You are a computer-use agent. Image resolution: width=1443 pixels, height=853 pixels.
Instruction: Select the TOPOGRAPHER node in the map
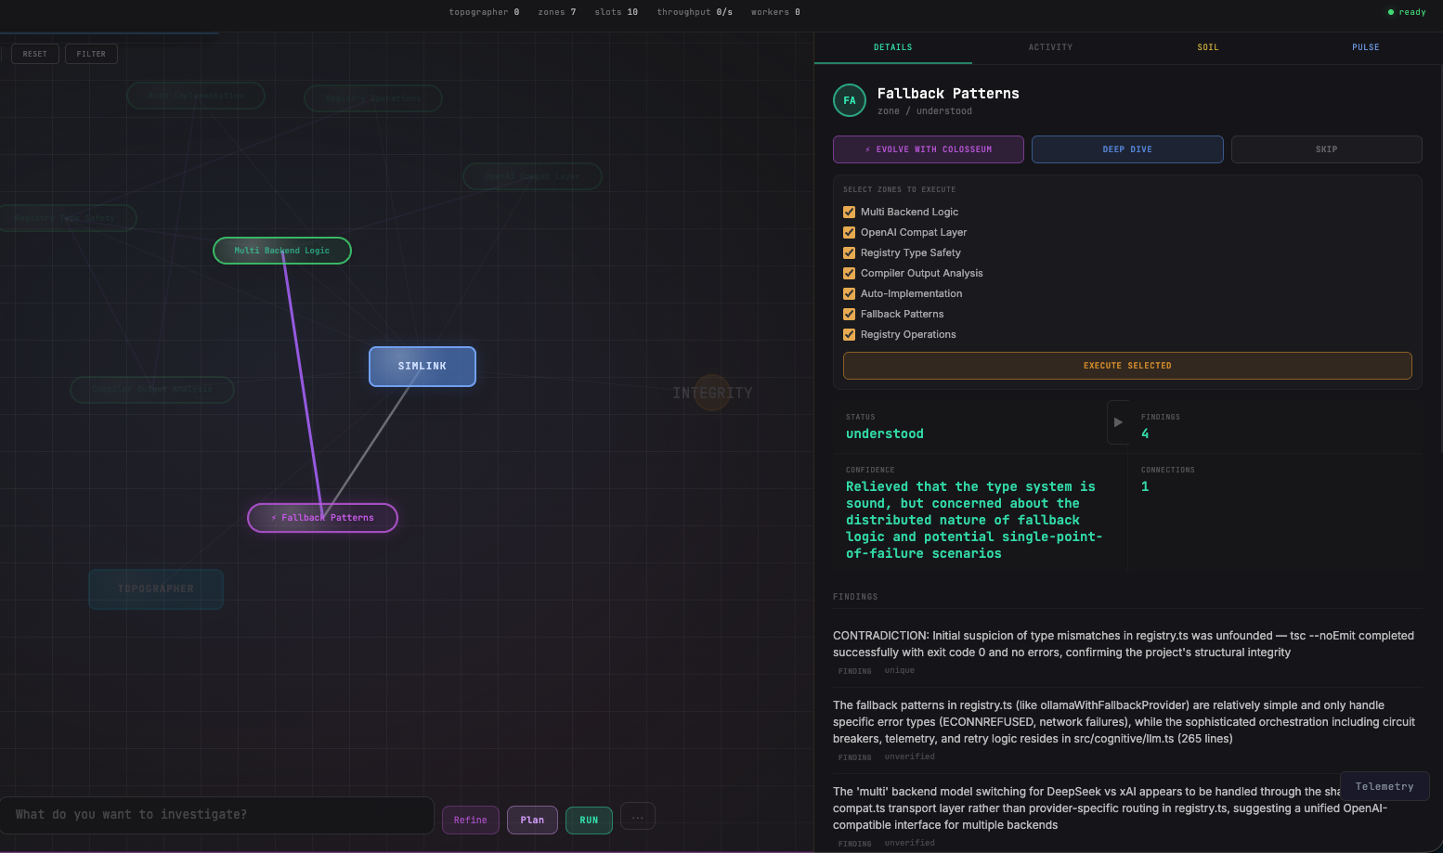click(x=155, y=588)
